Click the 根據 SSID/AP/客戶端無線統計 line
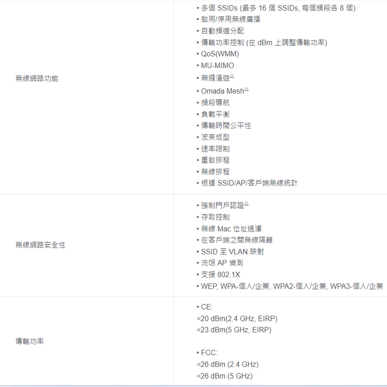The width and height of the screenshot is (387, 387). click(x=249, y=183)
